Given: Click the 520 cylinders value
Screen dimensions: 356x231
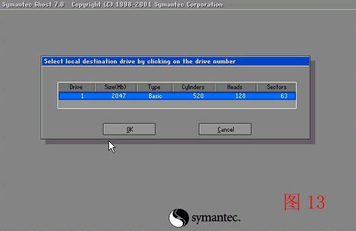Looking at the screenshot, I should point(198,96).
